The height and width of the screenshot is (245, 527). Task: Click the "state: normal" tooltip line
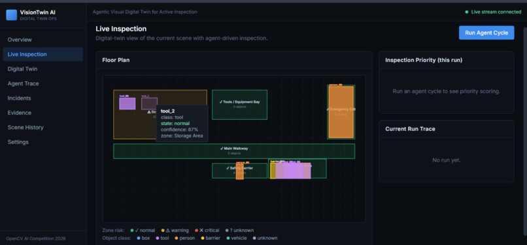click(175, 123)
